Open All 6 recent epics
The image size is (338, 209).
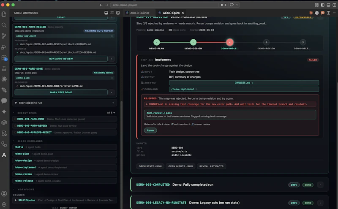[x=111, y=113]
